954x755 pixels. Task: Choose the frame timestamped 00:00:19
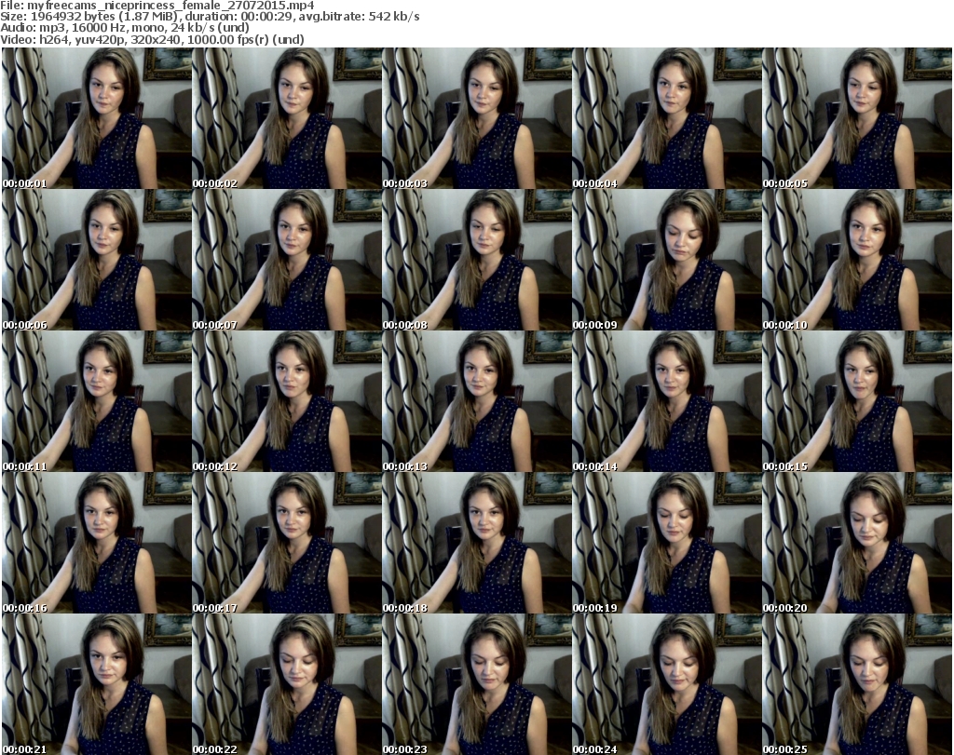[x=667, y=543]
